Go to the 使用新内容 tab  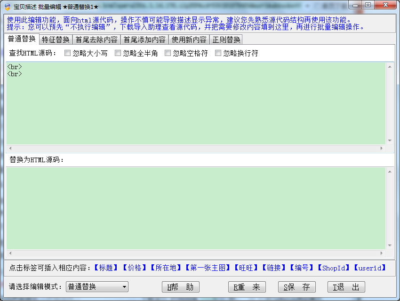point(189,40)
